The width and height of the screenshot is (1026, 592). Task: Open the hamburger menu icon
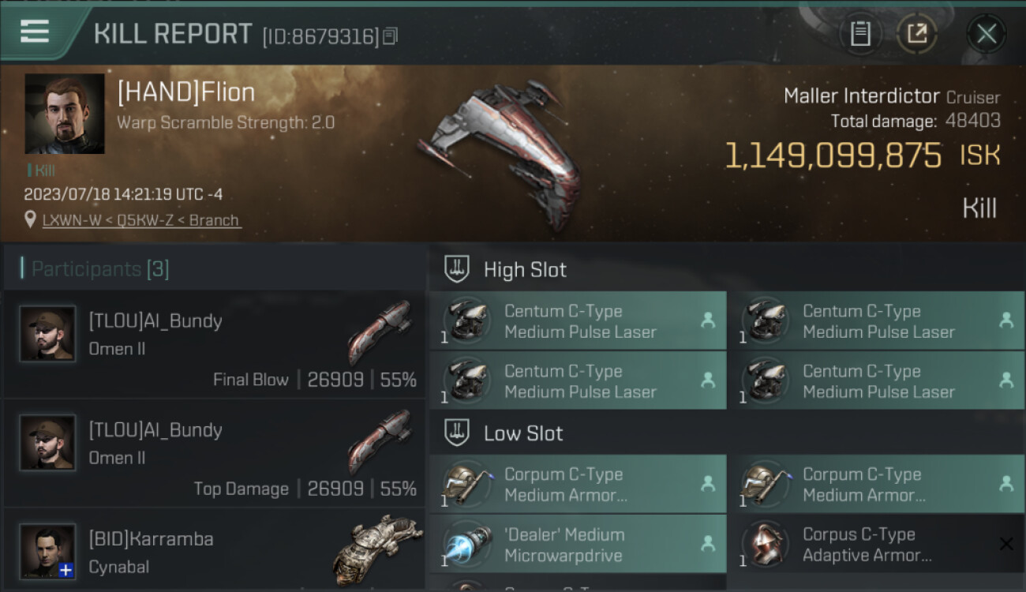pos(35,32)
